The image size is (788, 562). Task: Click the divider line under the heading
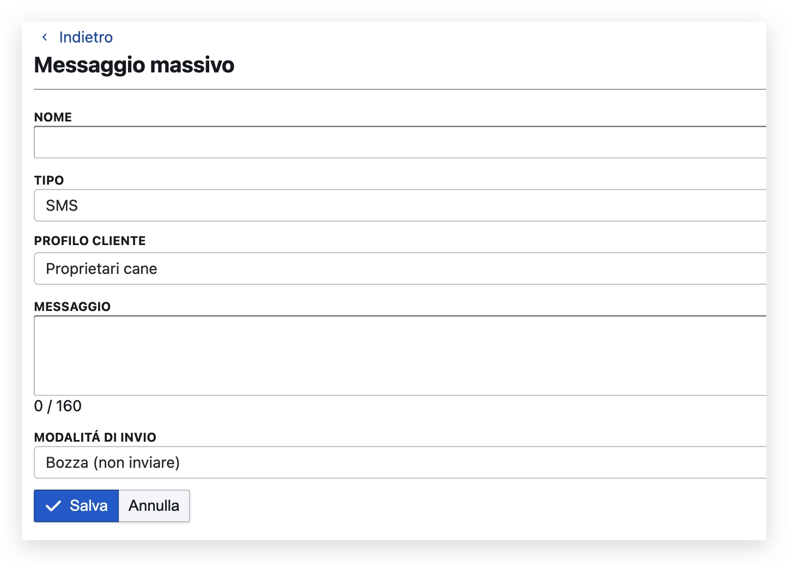400,89
